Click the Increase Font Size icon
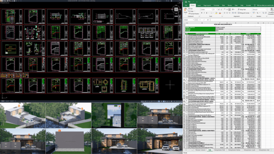 pyautogui.click(x=219, y=9)
